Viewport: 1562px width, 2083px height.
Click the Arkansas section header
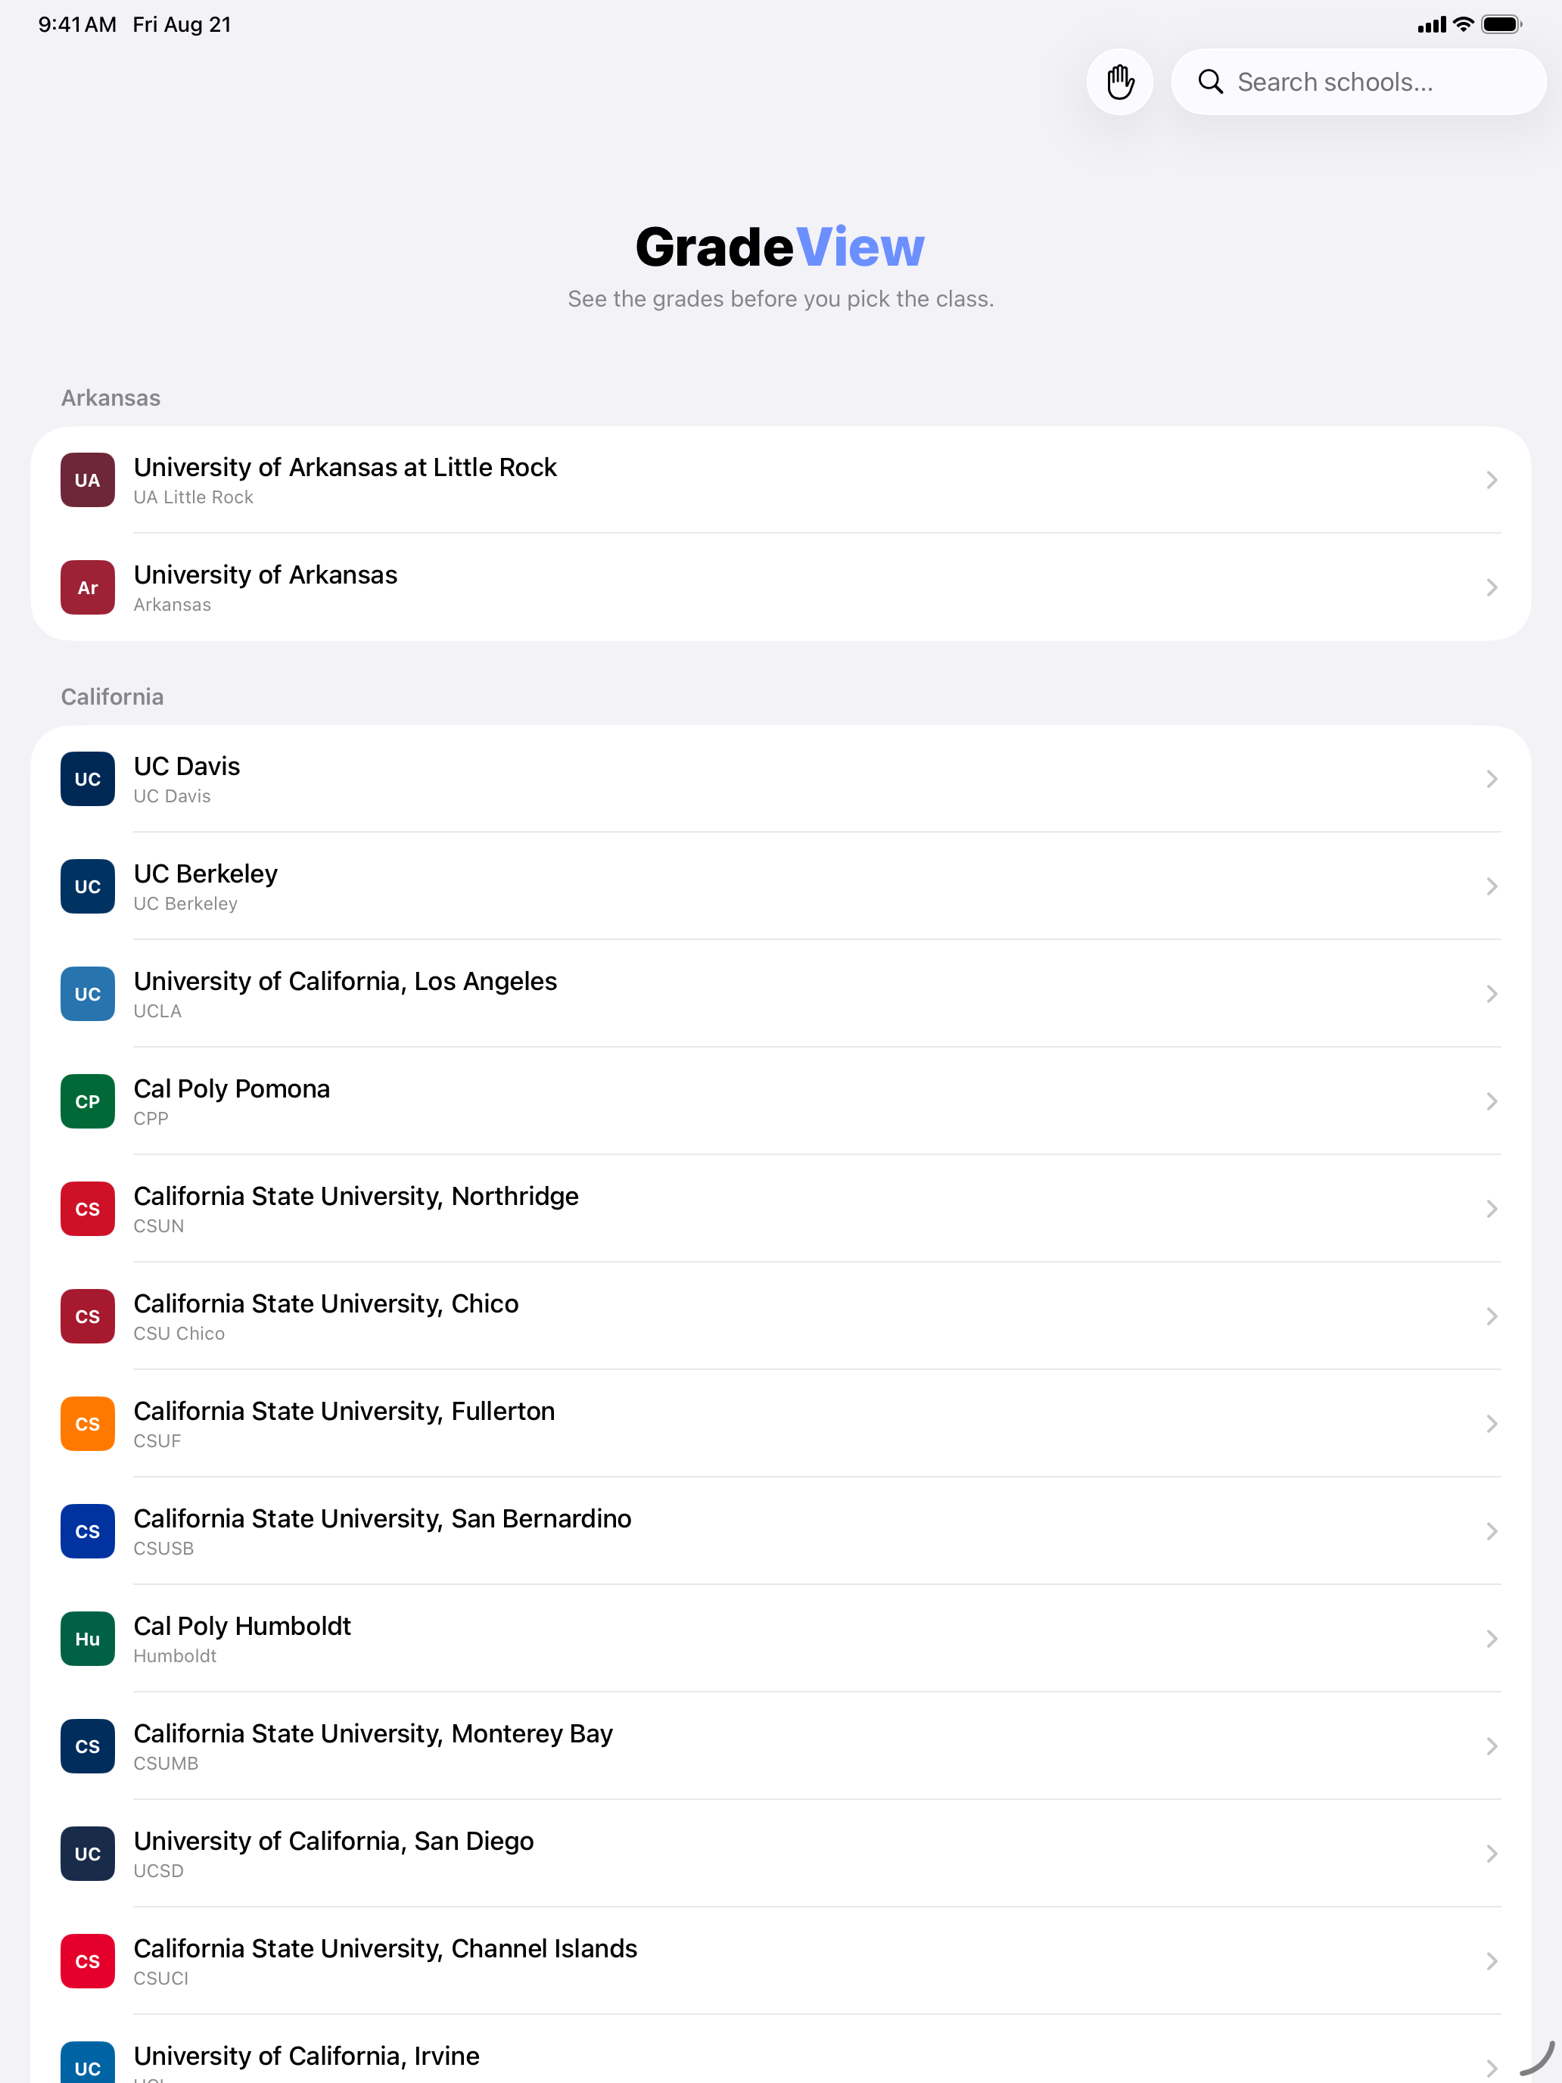tap(111, 397)
